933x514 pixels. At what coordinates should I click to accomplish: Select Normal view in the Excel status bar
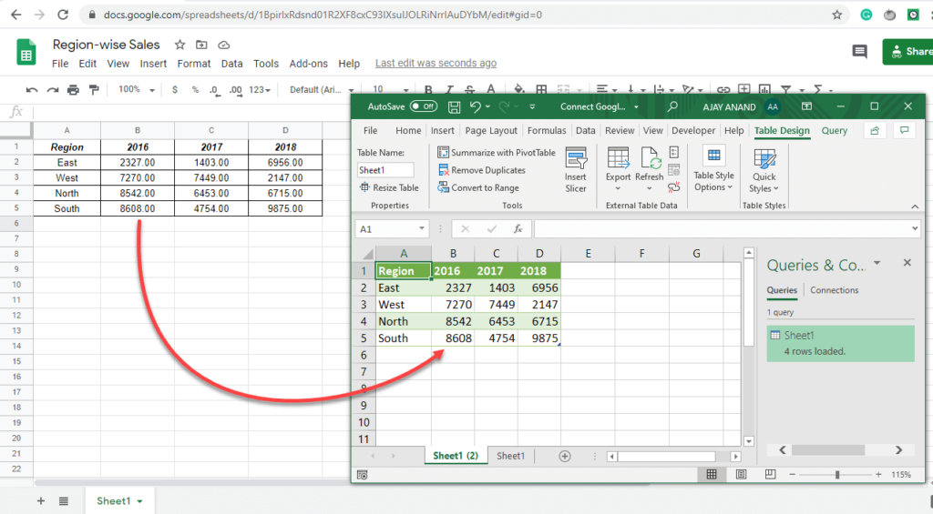point(712,474)
